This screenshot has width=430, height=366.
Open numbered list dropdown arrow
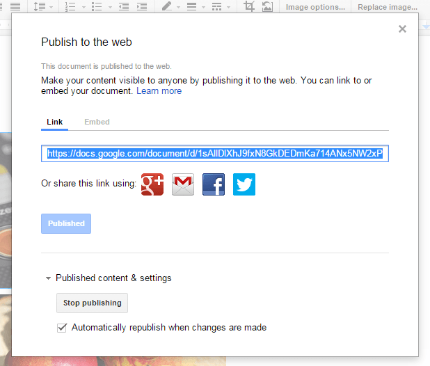click(x=84, y=7)
